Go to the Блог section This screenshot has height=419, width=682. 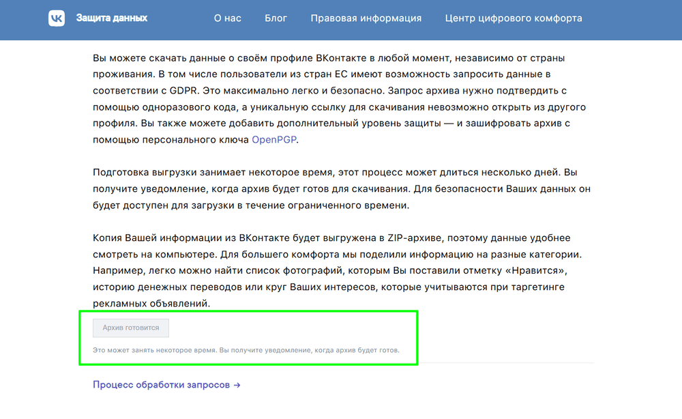tap(276, 18)
